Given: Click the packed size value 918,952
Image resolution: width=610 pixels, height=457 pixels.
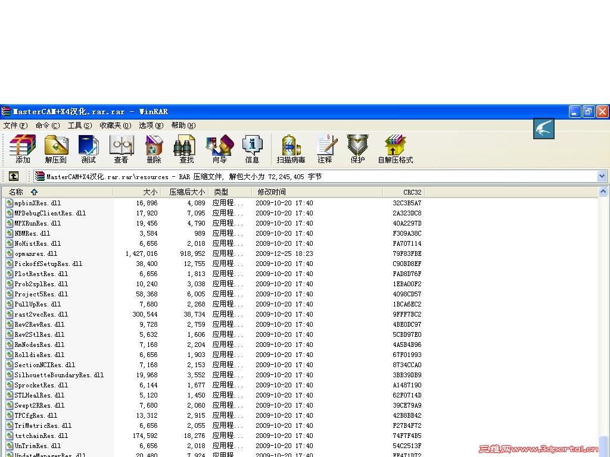Looking at the screenshot, I should (x=192, y=253).
